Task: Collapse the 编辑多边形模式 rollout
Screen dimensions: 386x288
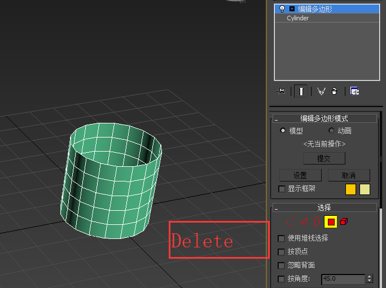Action: click(324, 118)
